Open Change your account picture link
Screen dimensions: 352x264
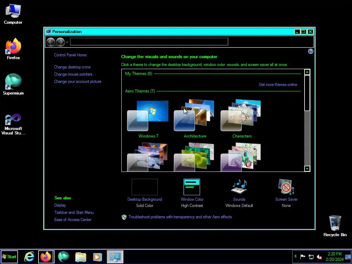click(x=78, y=81)
